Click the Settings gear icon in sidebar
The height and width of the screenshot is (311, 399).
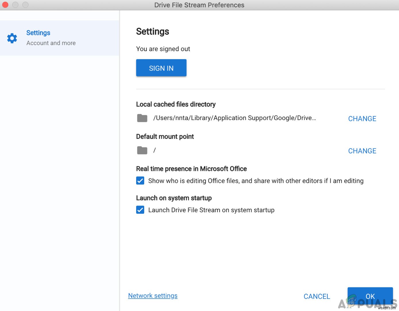point(12,38)
